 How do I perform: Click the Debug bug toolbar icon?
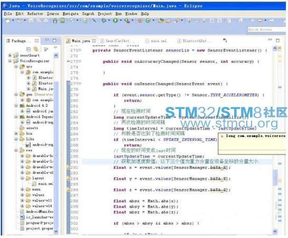click(x=103, y=21)
